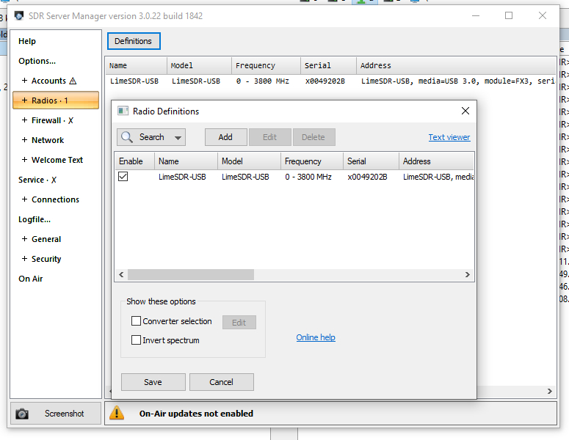This screenshot has height=440, width=569.
Task: Click the Radio Definitions dialog title icon
Action: pyautogui.click(x=123, y=111)
